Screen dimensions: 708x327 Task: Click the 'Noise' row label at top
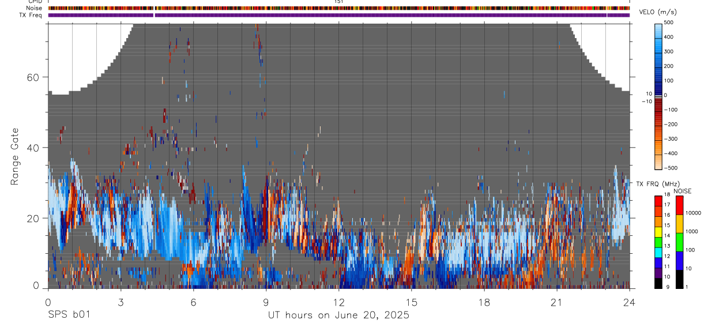tap(35, 8)
